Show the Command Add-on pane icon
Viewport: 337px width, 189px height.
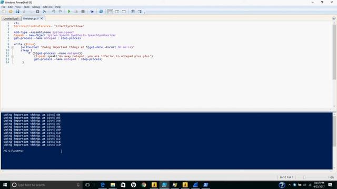[x=140, y=12]
